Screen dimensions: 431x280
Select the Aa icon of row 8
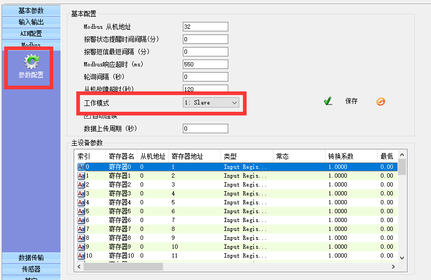[x=81, y=238]
